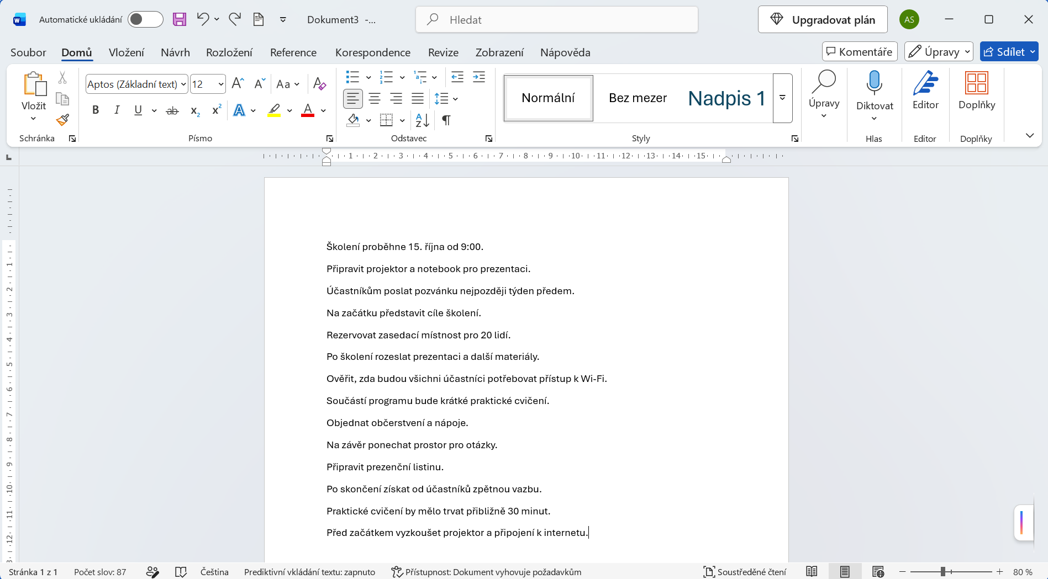Increase paragraph indent
Viewport: 1048px width, 579px height.
[479, 77]
